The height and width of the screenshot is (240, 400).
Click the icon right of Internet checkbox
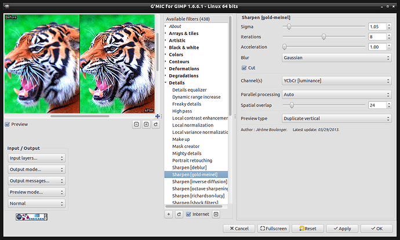pyautogui.click(x=216, y=214)
